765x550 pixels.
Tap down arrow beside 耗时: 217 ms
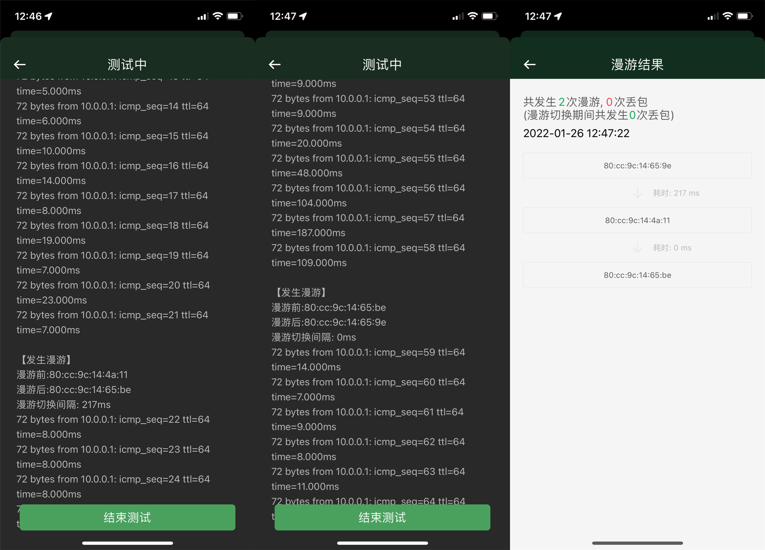(637, 193)
